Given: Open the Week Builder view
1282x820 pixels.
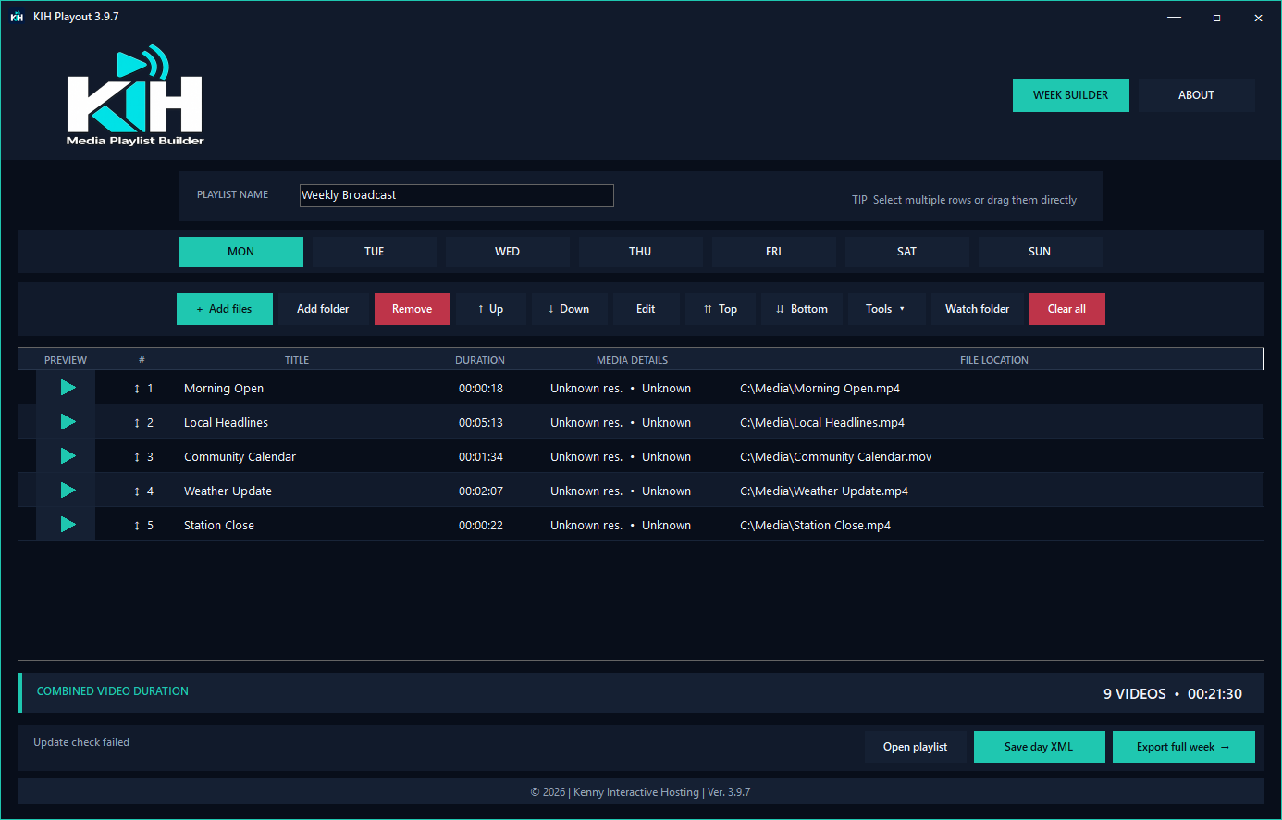Looking at the screenshot, I should [x=1071, y=95].
